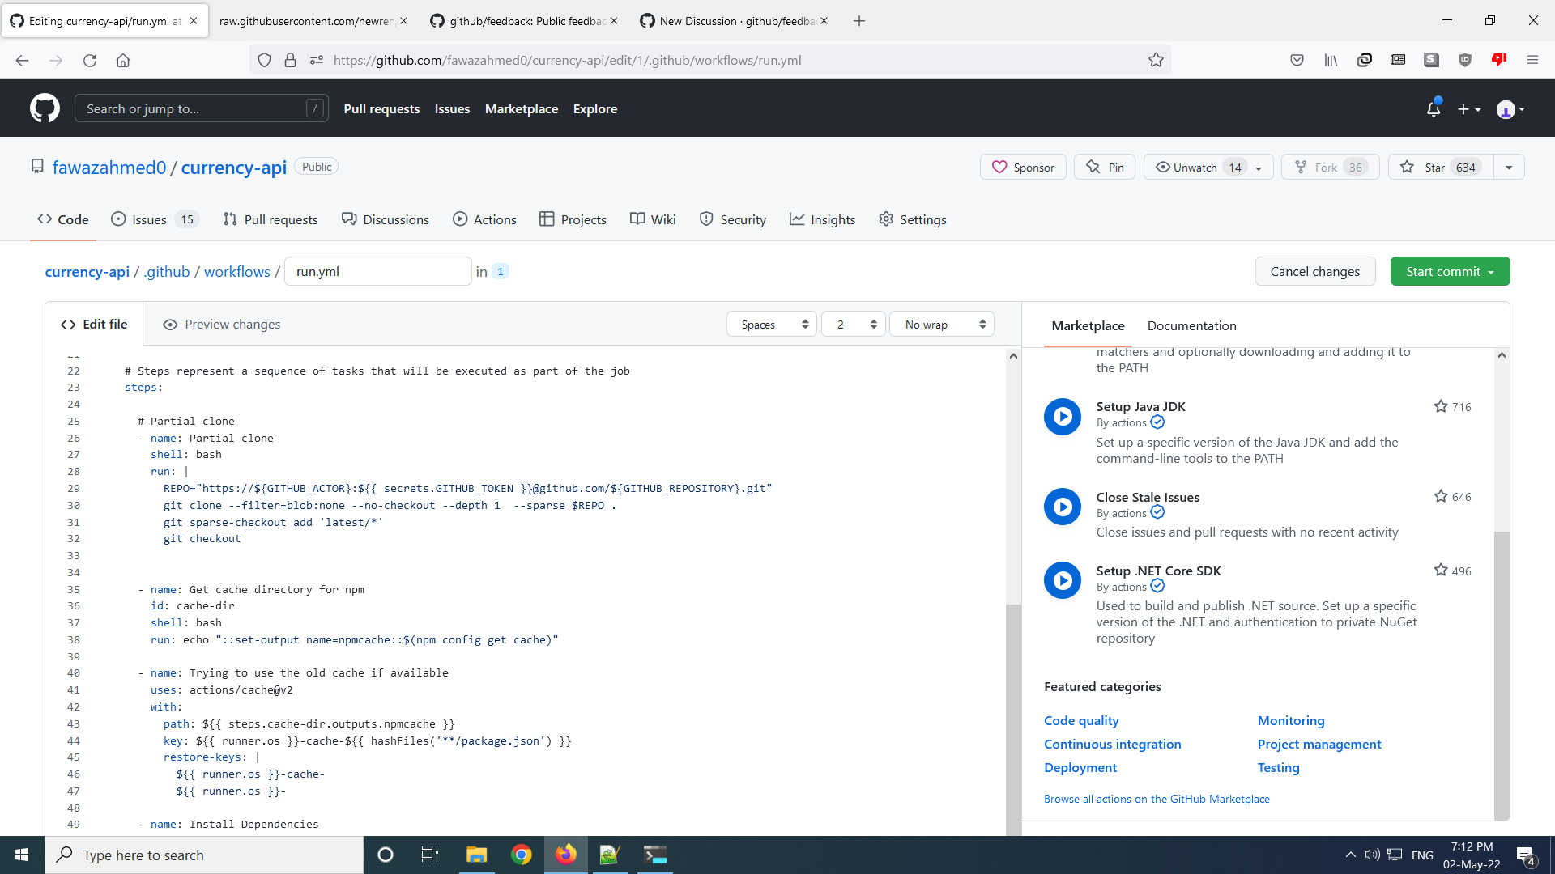Expand the Start commit dropdown arrow
The height and width of the screenshot is (874, 1555).
pyautogui.click(x=1493, y=271)
